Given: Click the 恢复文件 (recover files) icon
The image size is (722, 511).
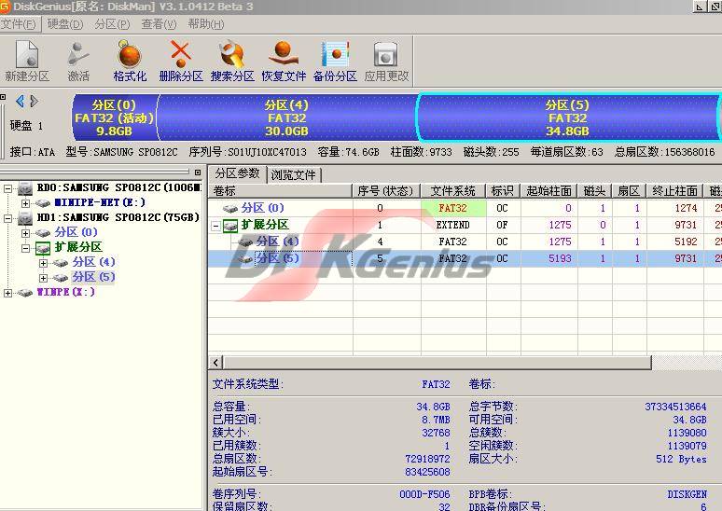Looking at the screenshot, I should pos(284,54).
